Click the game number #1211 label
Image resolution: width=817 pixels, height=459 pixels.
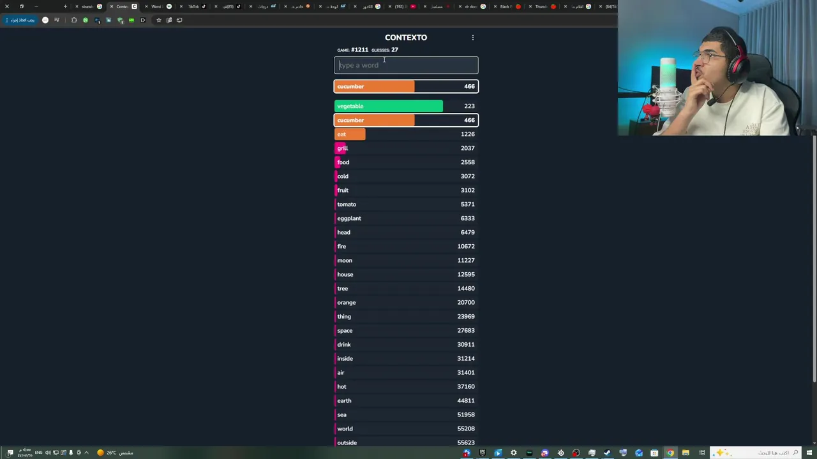tap(352, 50)
